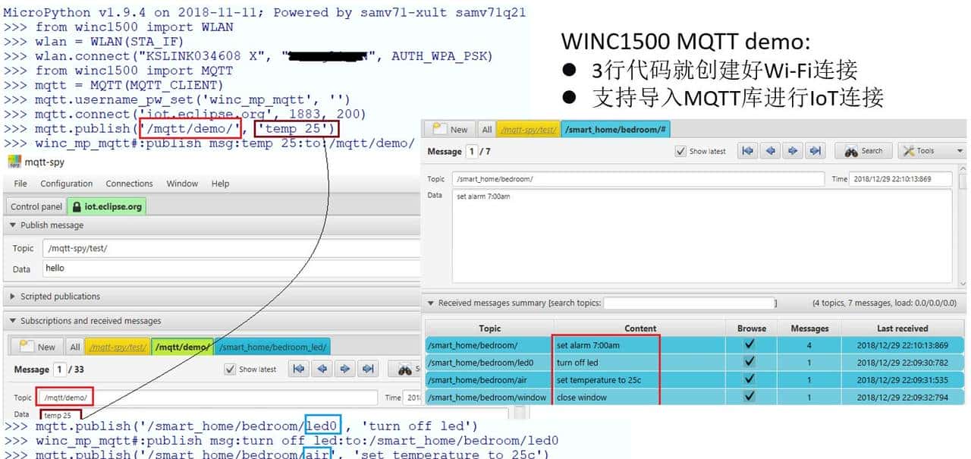
Task: Select the /mqtt/demo/ subscription tab
Action: 181,347
